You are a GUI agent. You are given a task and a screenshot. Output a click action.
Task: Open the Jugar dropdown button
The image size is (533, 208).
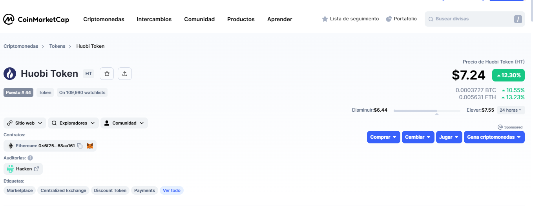coord(449,137)
